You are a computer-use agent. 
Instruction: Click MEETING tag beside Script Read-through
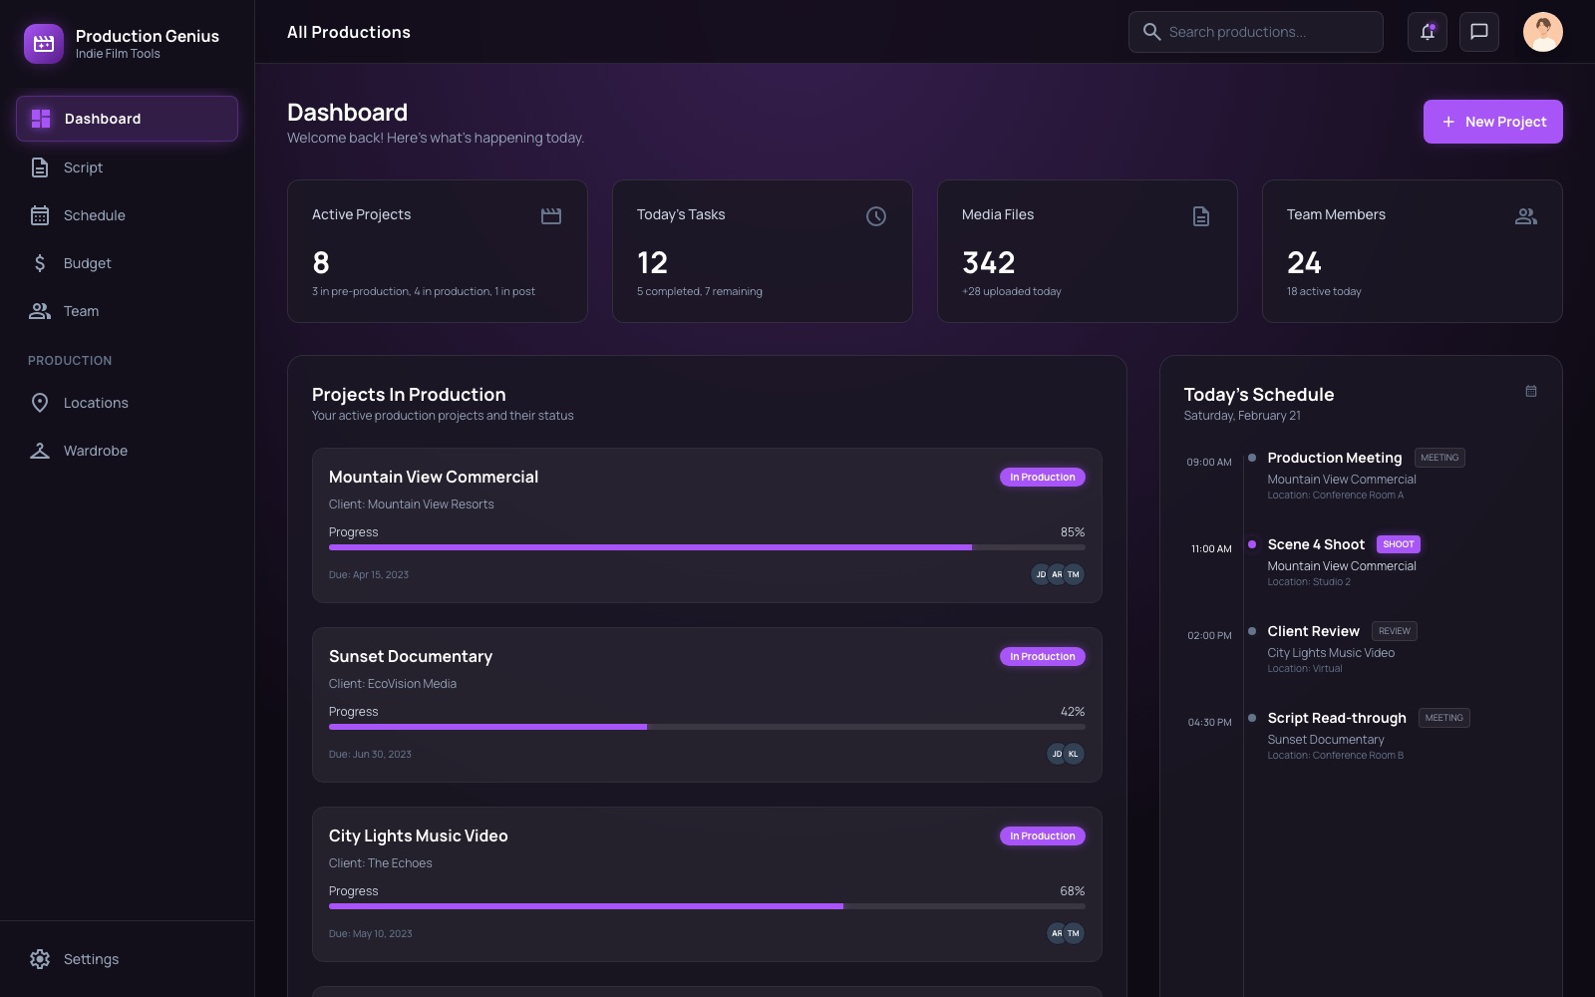(1444, 718)
